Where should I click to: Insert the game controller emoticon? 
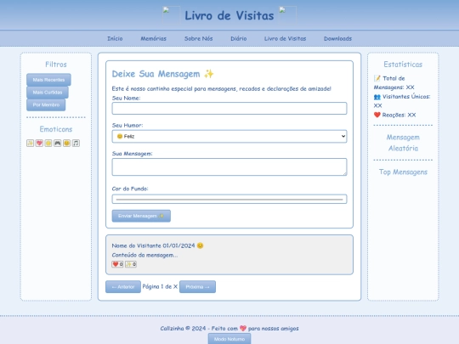point(58,143)
